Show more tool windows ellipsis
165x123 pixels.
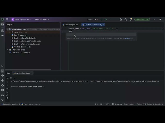[2, 36]
